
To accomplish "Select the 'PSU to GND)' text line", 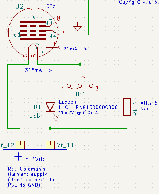I will (x=24, y=185).
